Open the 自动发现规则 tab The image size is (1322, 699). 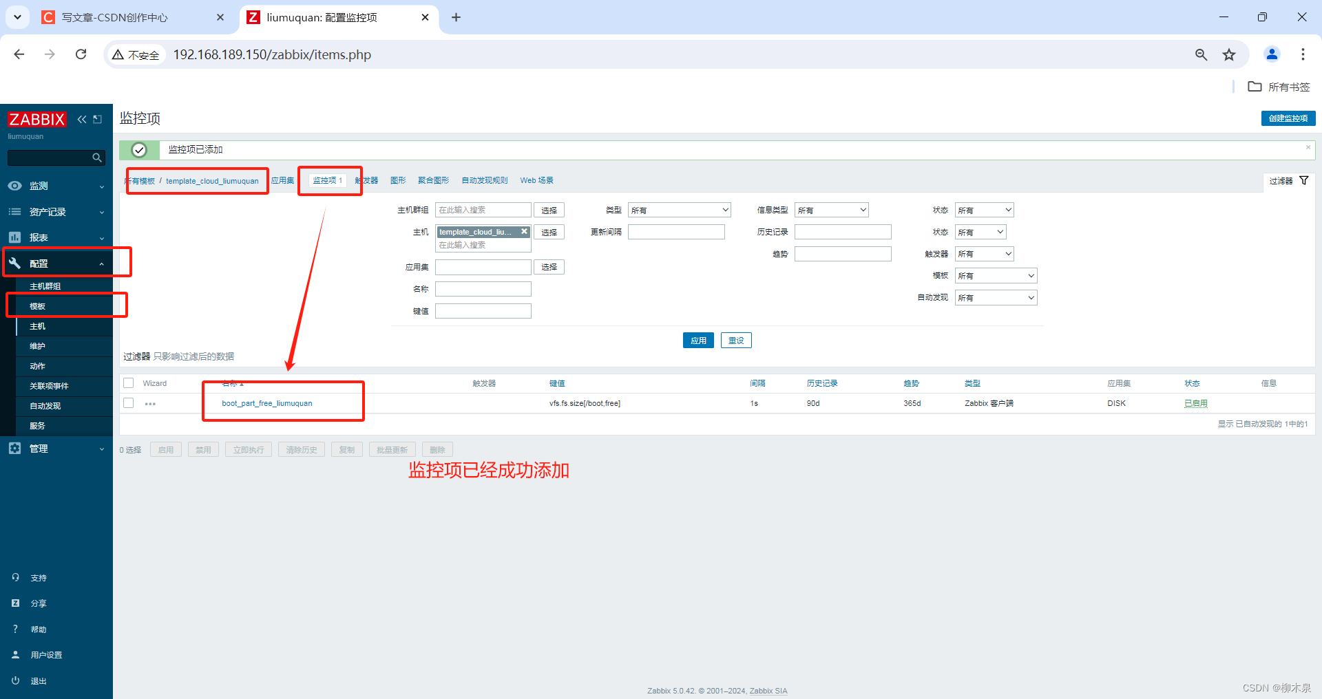(485, 180)
